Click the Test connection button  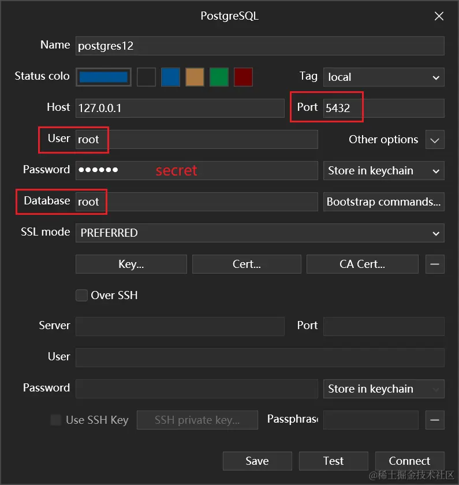333,461
